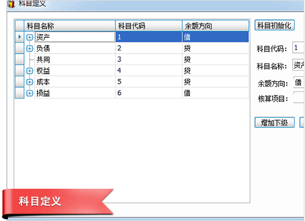
Task: Click the 科目代码 input field
Action: (x=298, y=47)
